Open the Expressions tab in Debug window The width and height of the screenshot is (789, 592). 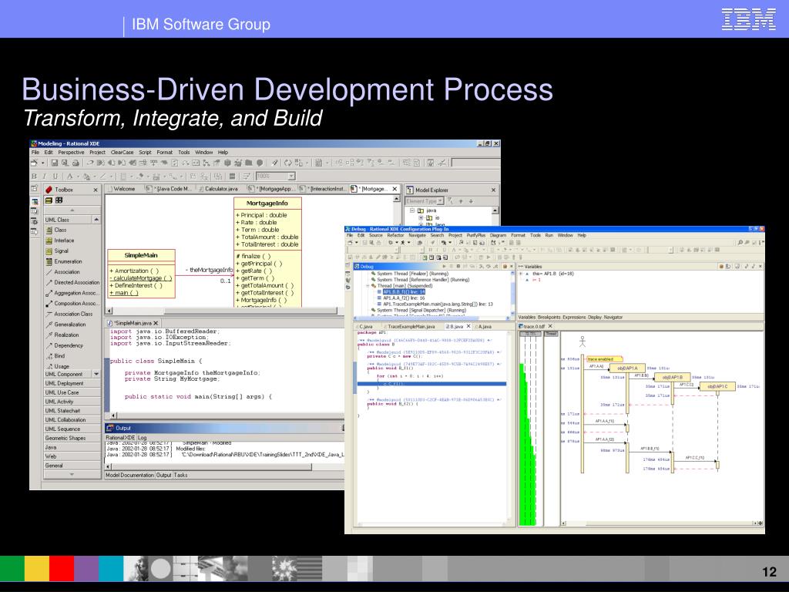574,317
